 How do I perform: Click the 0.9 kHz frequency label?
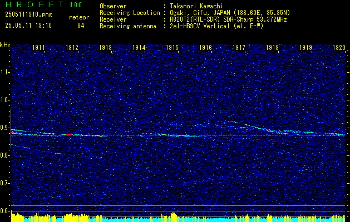point(4,128)
